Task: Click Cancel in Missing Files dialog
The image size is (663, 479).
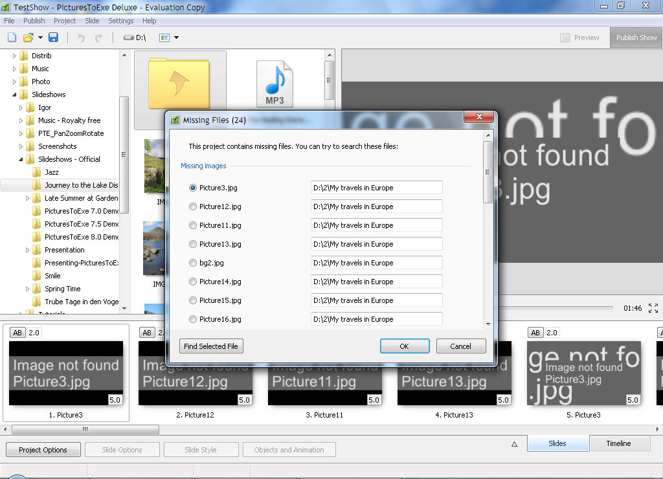Action: pos(460,346)
